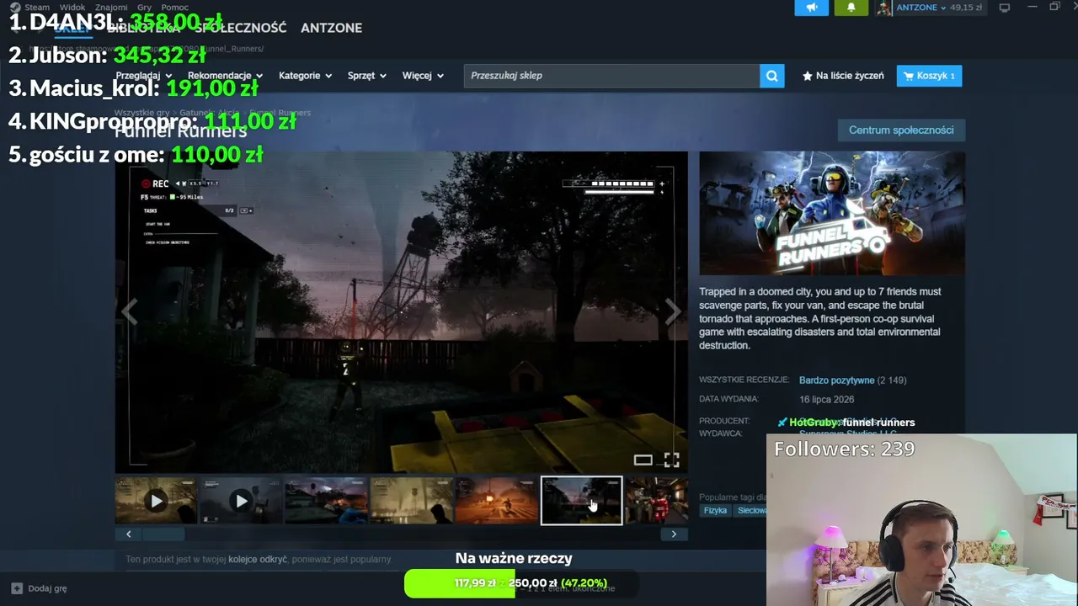The image size is (1078, 606).
Task: Click the thumbnail strip scrollbar handle
Action: (x=163, y=534)
